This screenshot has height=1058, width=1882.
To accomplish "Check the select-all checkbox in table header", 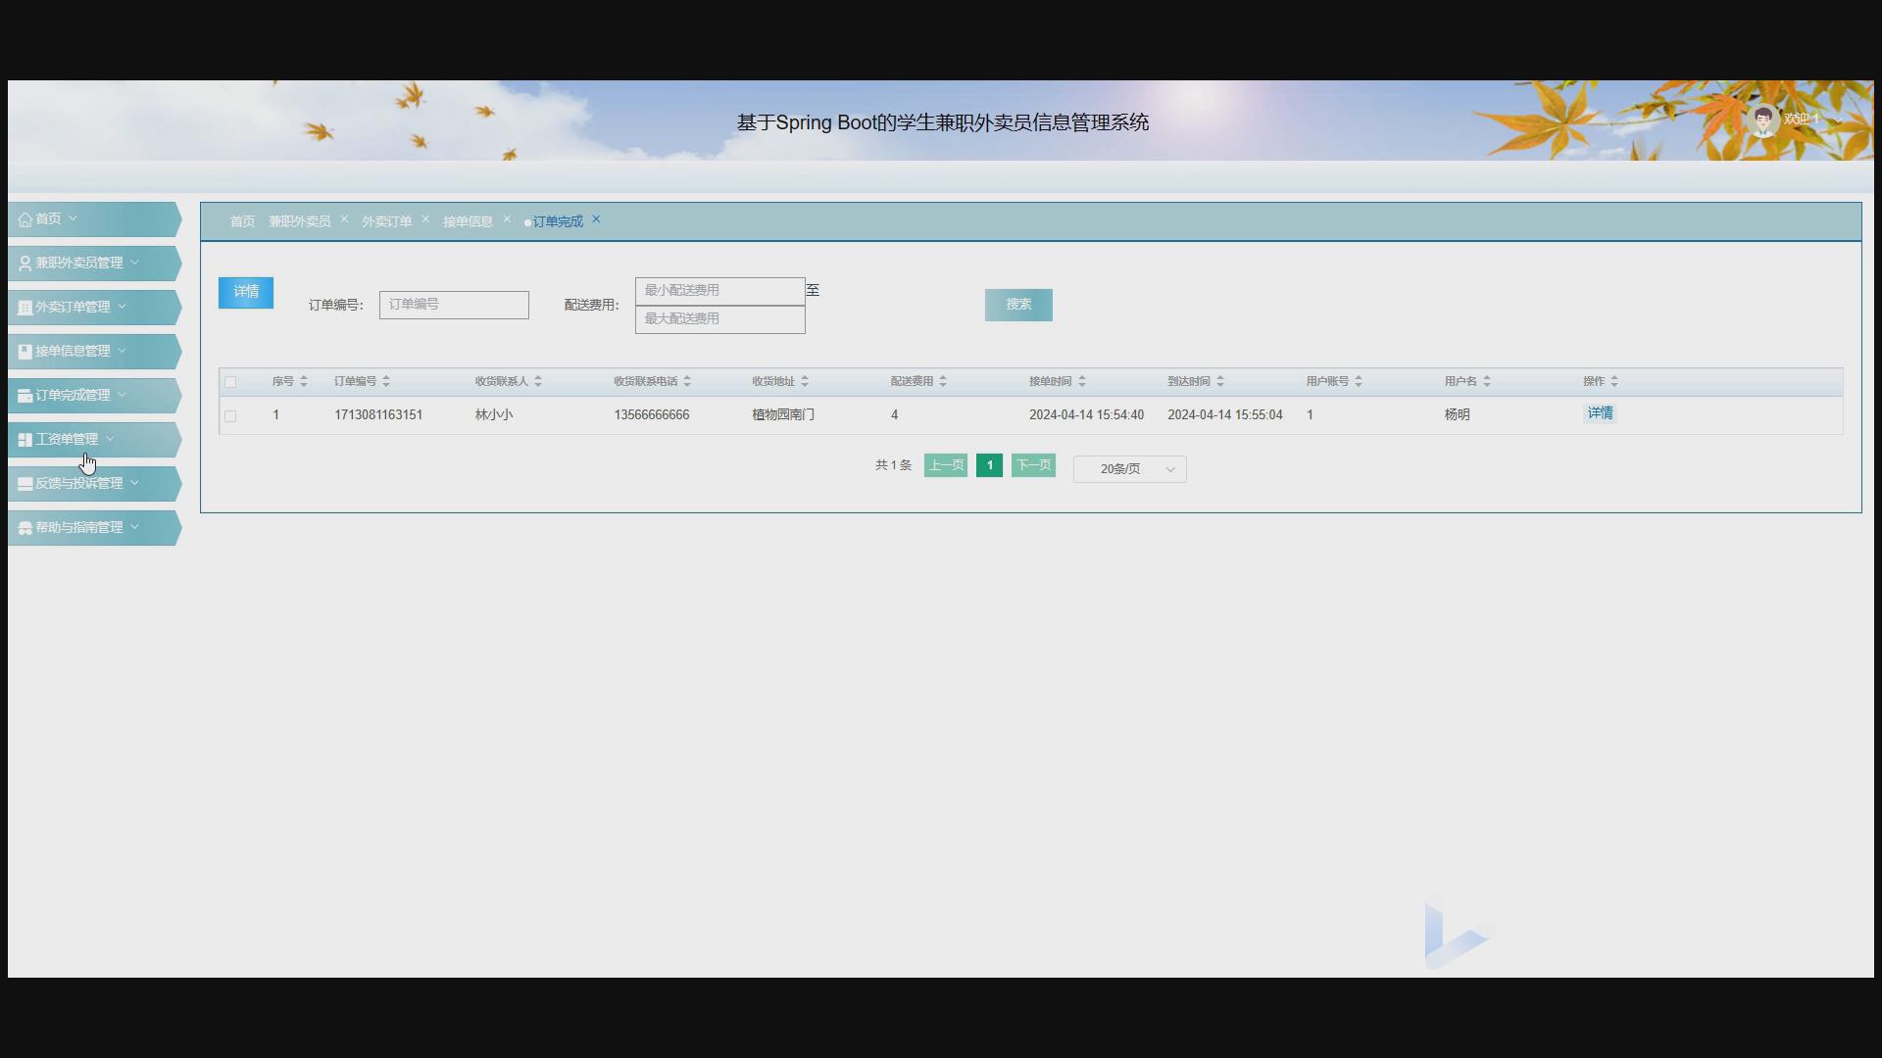I will (231, 381).
